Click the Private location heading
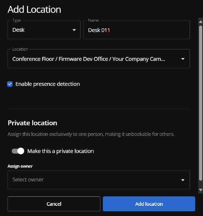203x216 pixels. [x=32, y=123]
